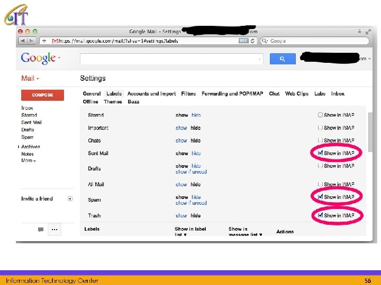The image size is (381, 285).
Task: Click show if unread for Spam
Action: point(191,203)
